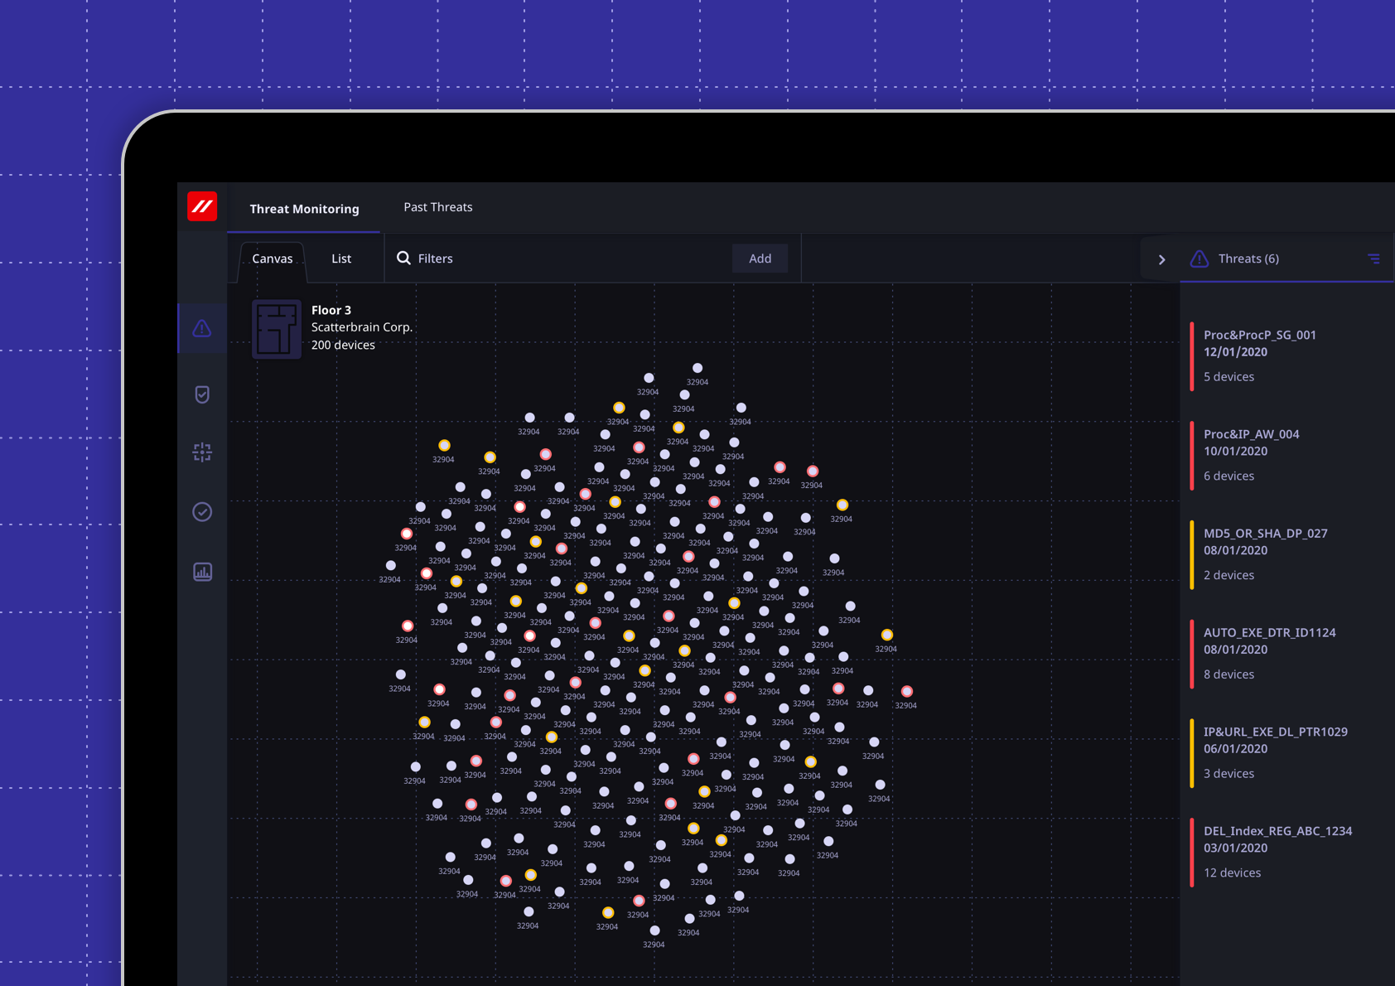Switch to the Past Threats tab
This screenshot has height=986, width=1395.
pos(438,207)
